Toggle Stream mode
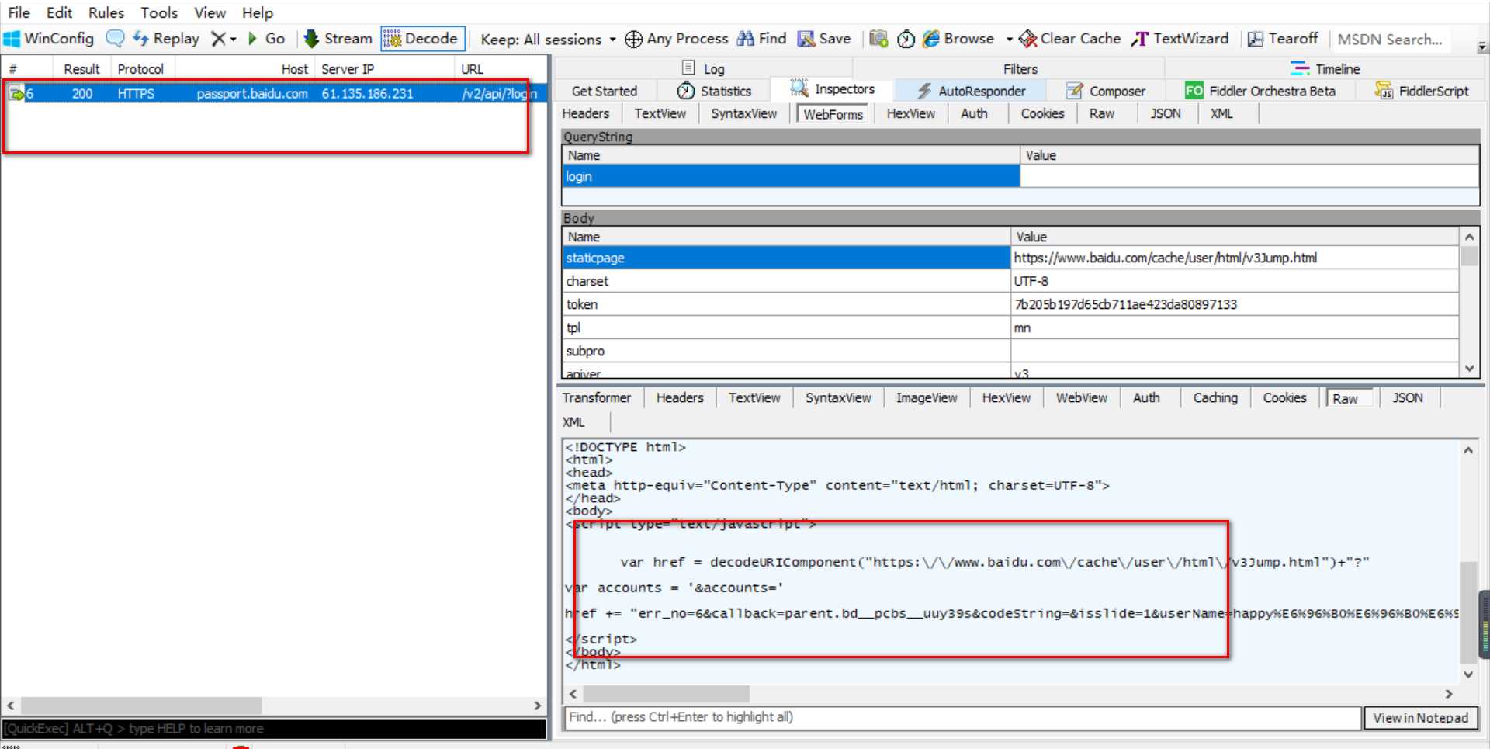 pyautogui.click(x=338, y=38)
